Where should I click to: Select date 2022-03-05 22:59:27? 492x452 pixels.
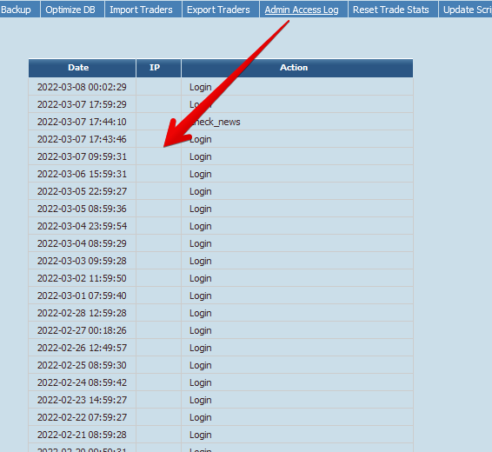click(x=82, y=191)
